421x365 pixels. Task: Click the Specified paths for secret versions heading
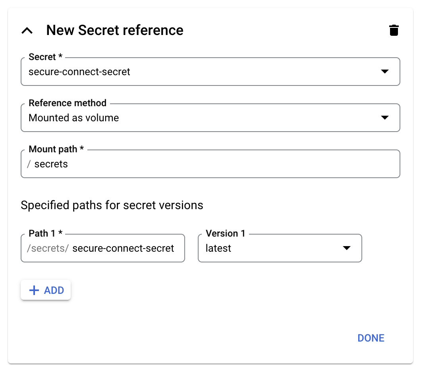[x=112, y=205]
